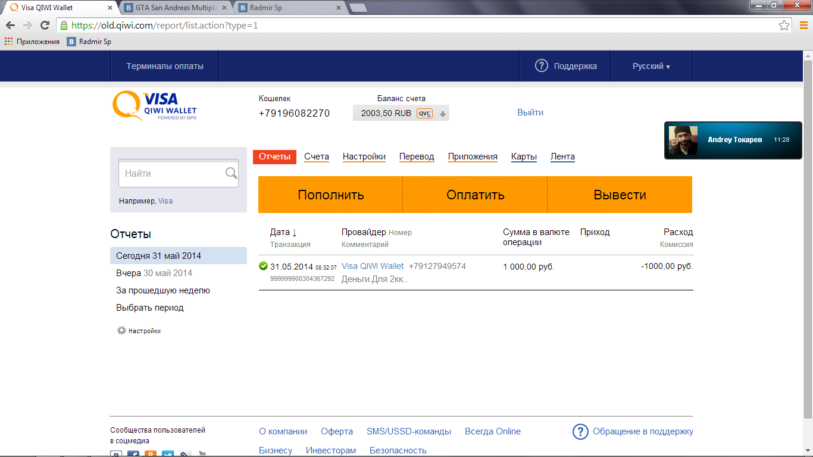Screen dimensions: 813x457
Task: Open the Приложения apps shortcut
Action: (x=32, y=42)
